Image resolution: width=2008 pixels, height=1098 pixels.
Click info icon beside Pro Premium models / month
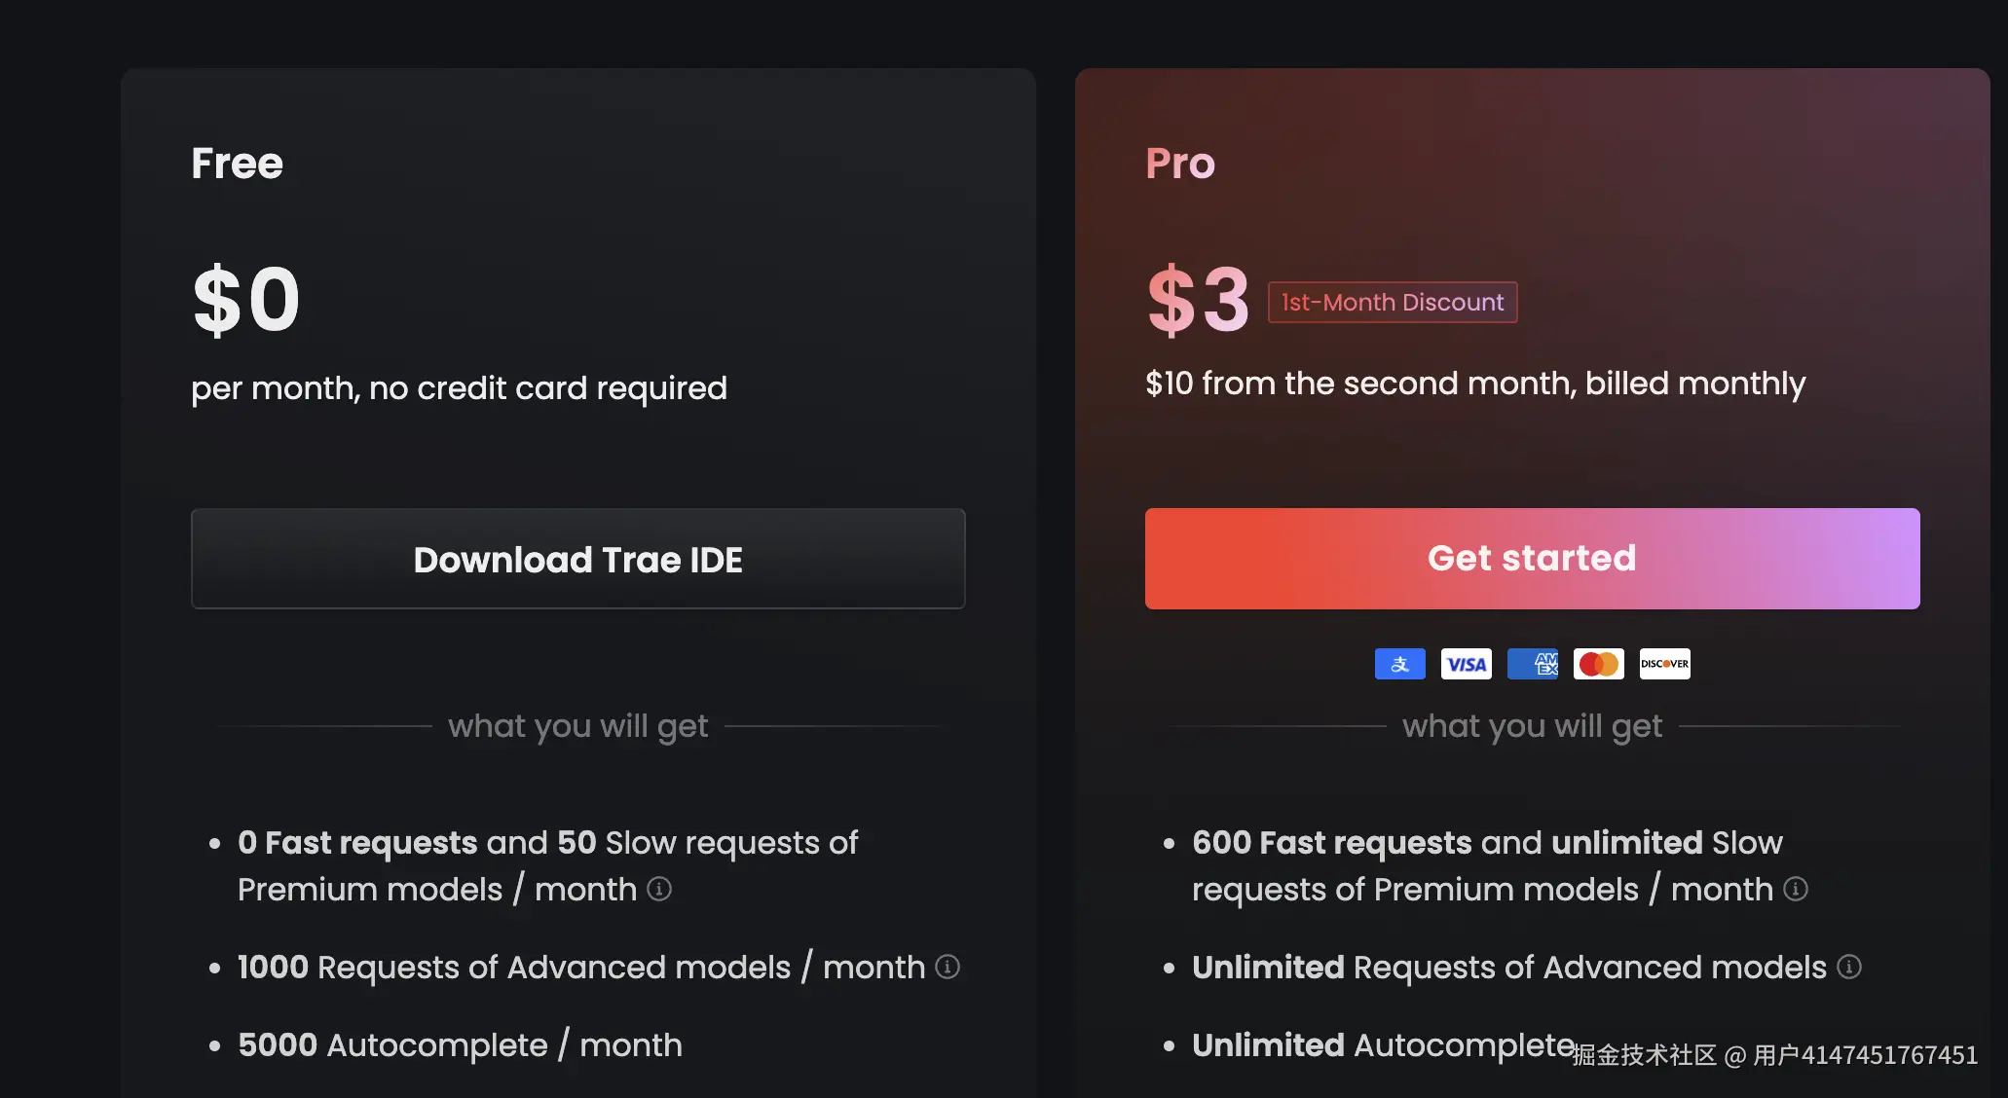[x=1796, y=889]
